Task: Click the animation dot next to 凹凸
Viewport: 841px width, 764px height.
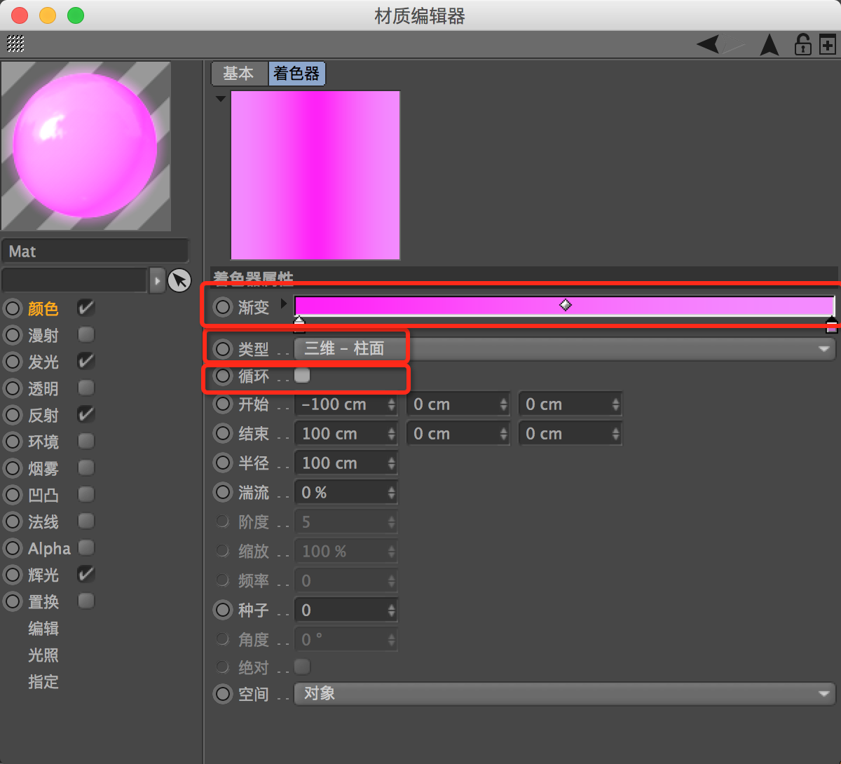Action: [13, 495]
